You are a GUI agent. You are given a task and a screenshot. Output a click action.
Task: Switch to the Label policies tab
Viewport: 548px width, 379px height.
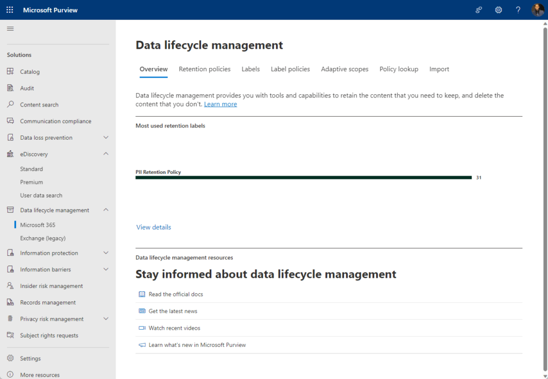click(290, 69)
